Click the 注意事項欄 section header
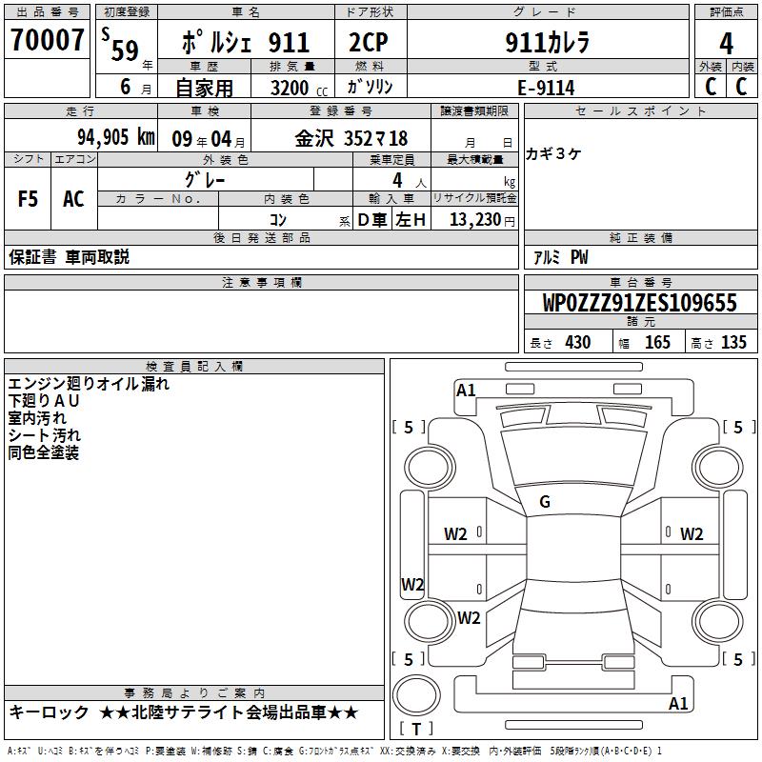This screenshot has width=762, height=762. point(261,282)
